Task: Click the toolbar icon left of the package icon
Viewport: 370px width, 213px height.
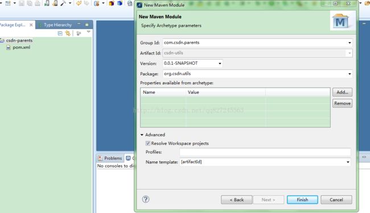Action: pos(97,3)
